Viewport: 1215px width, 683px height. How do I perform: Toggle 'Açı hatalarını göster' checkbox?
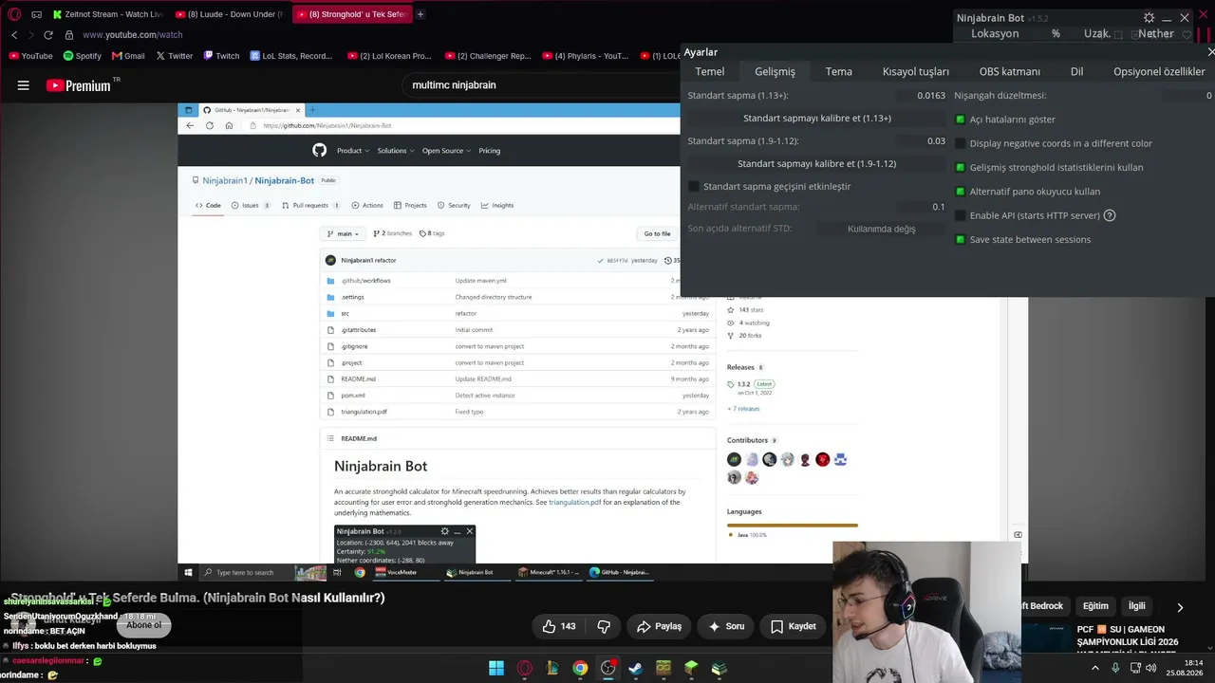coord(961,120)
